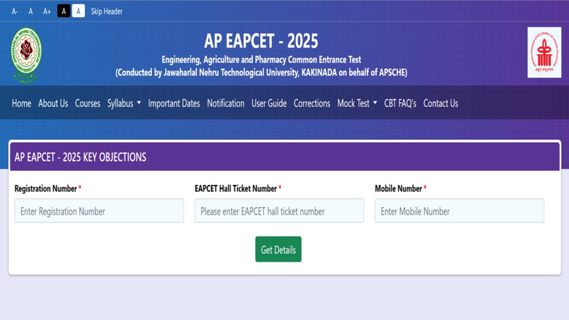
Task: Expand the Mock Test dropdown menu
Action: [x=357, y=103]
